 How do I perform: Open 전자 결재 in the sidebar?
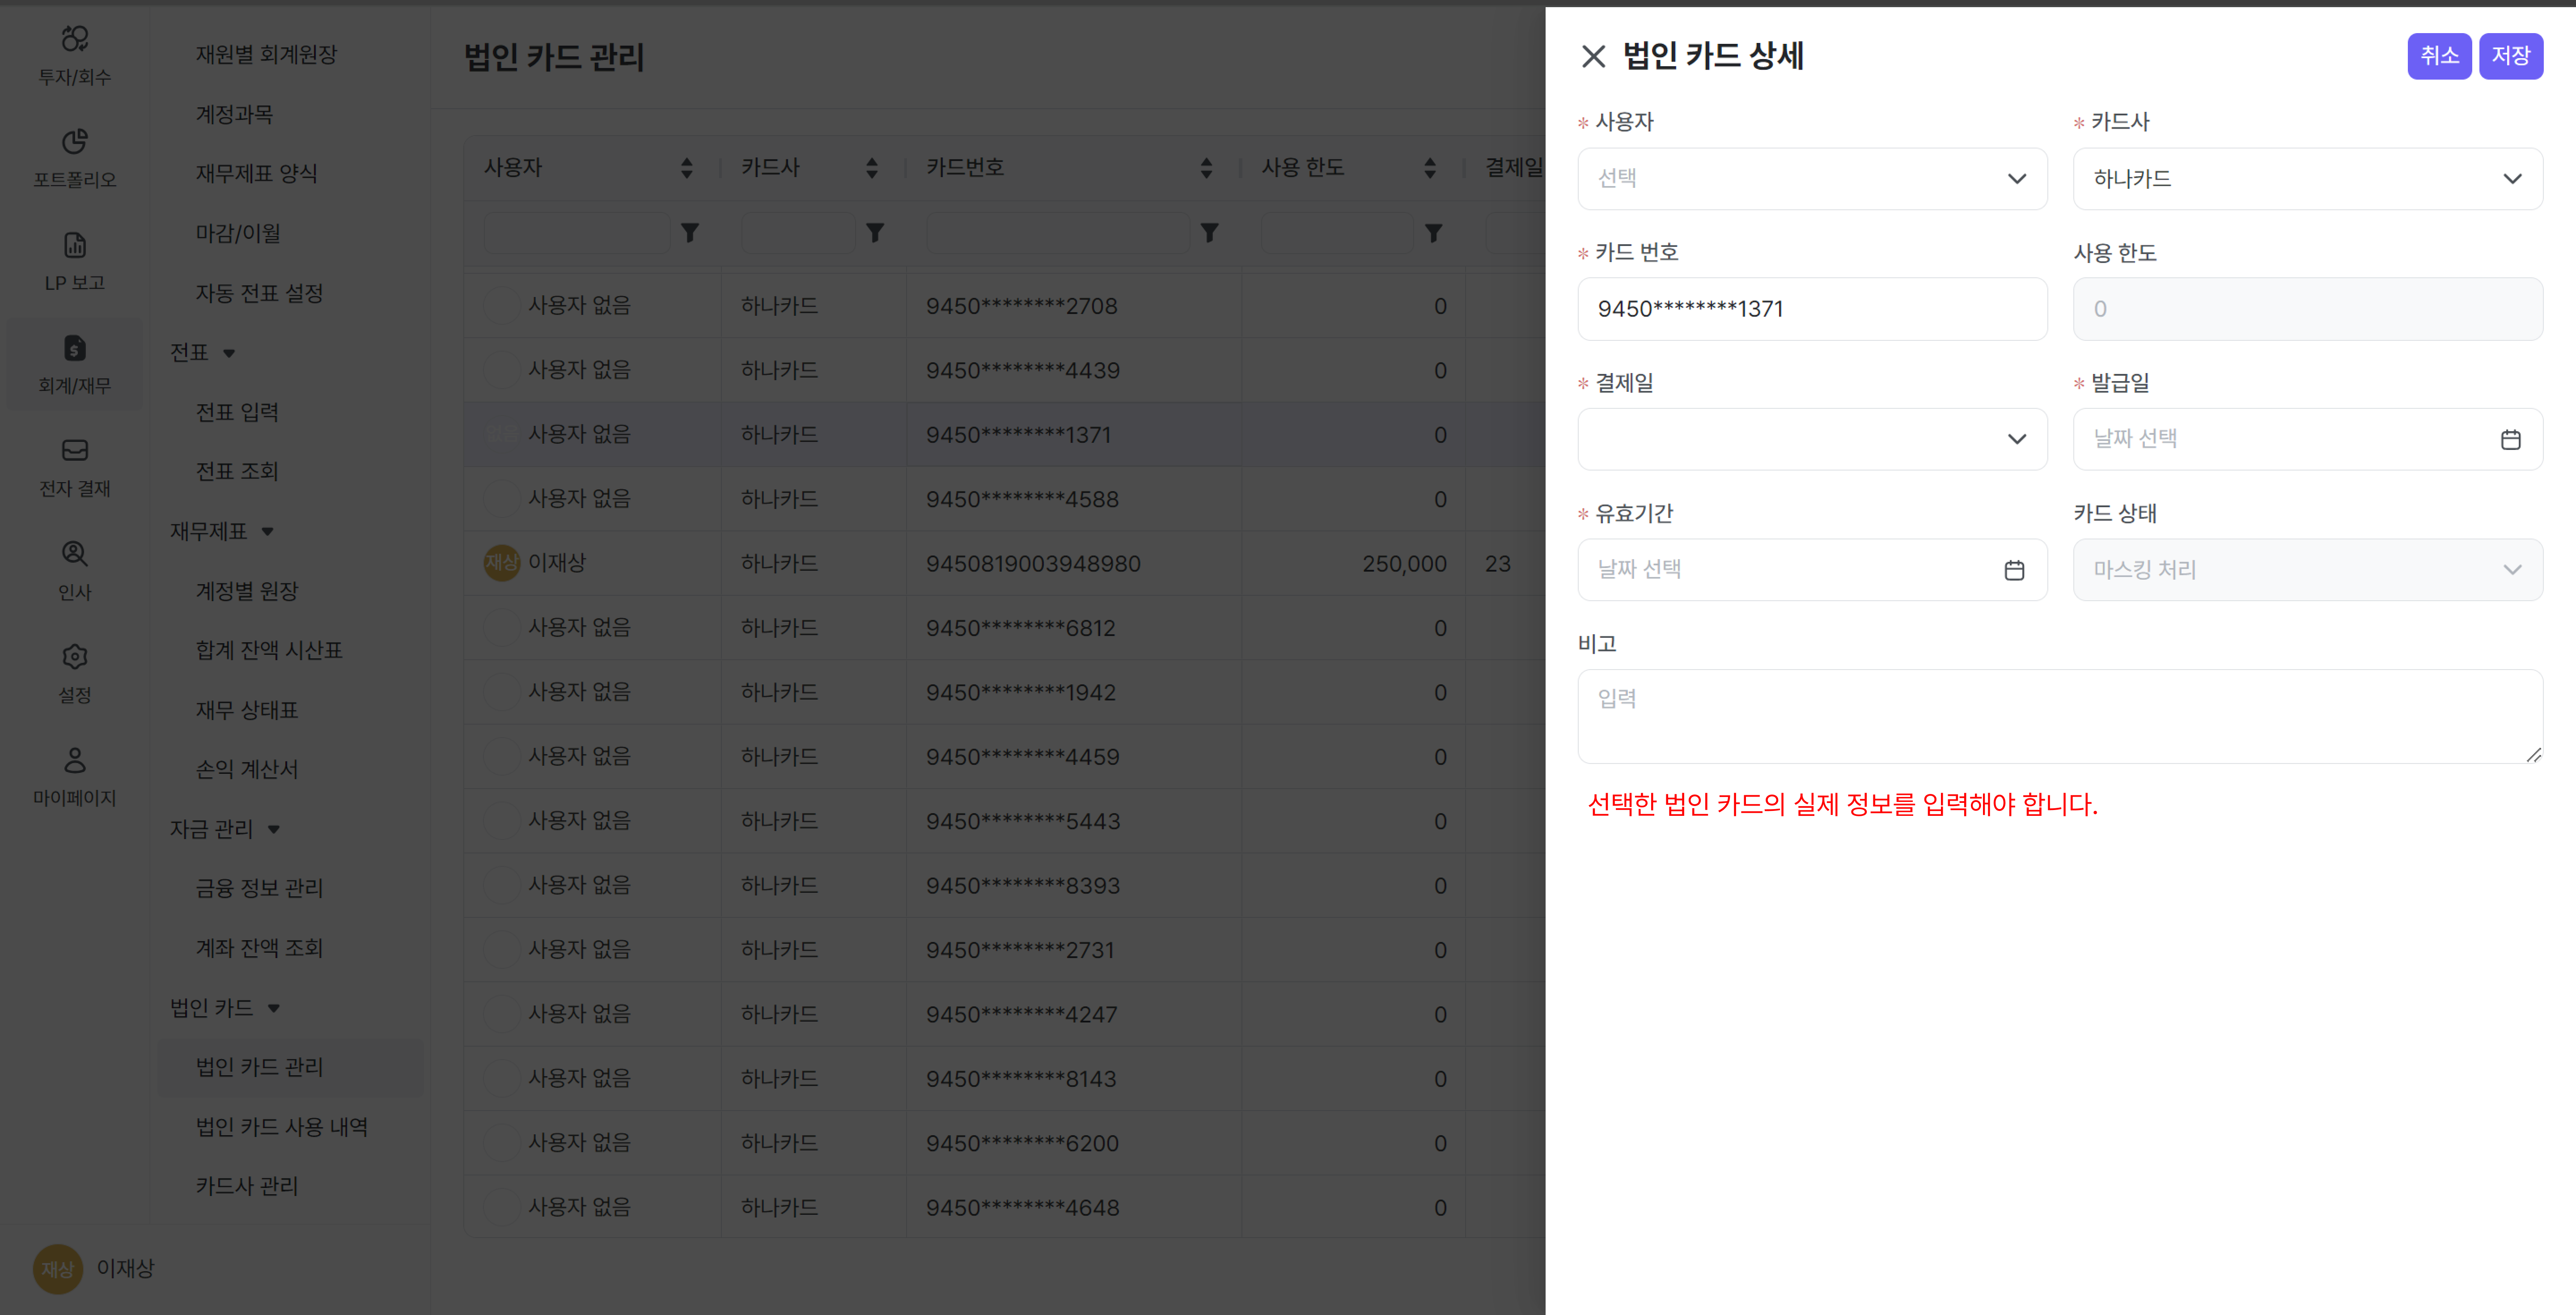pos(75,468)
